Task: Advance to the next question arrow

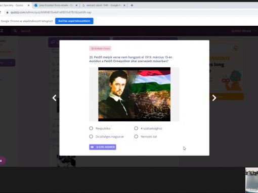Action: [214, 98]
